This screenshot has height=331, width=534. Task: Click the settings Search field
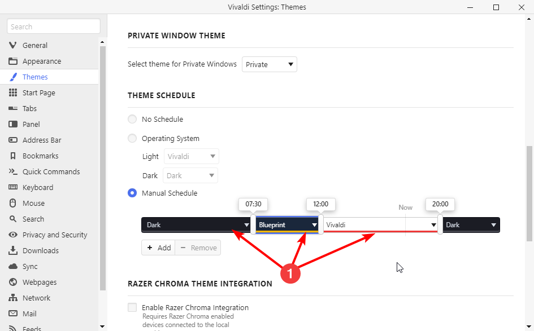click(x=54, y=27)
